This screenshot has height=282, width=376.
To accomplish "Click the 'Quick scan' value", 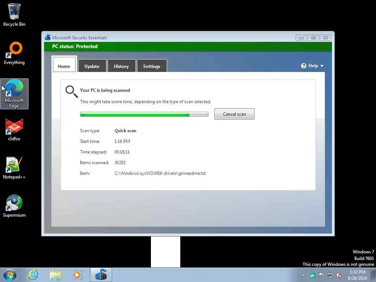I will 125,131.
